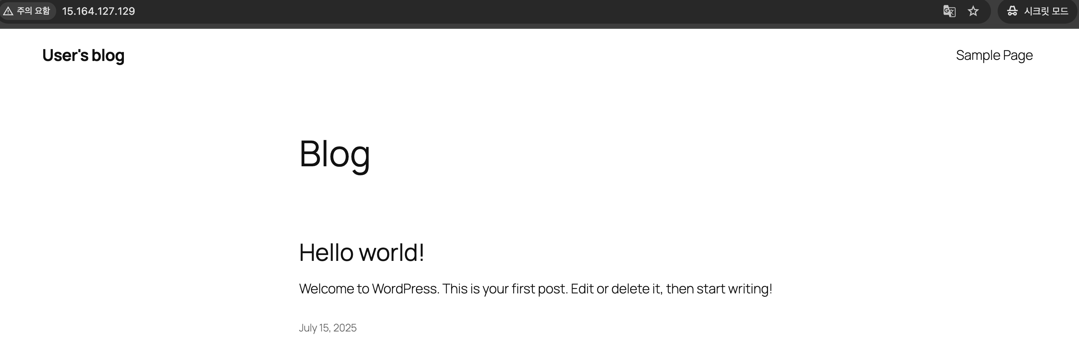Click the word "blog" in site title
The height and width of the screenshot is (354, 1079).
point(108,56)
